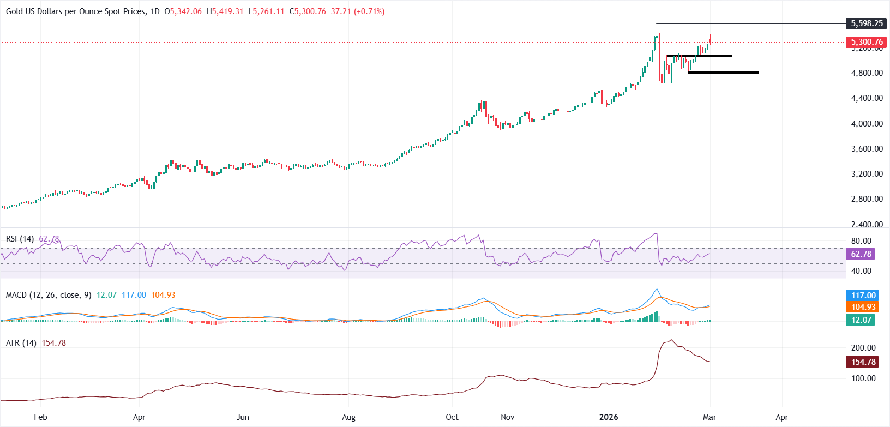Select the RSI (14) indicator legend

coord(20,239)
